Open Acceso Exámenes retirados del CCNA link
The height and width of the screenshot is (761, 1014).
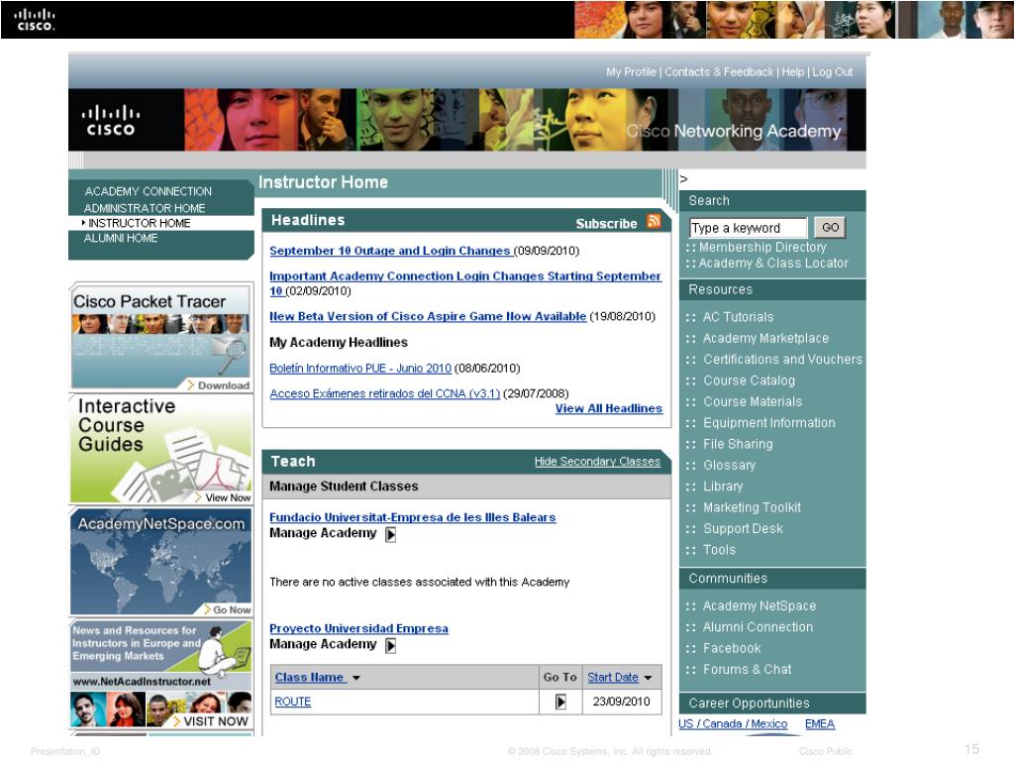(385, 394)
